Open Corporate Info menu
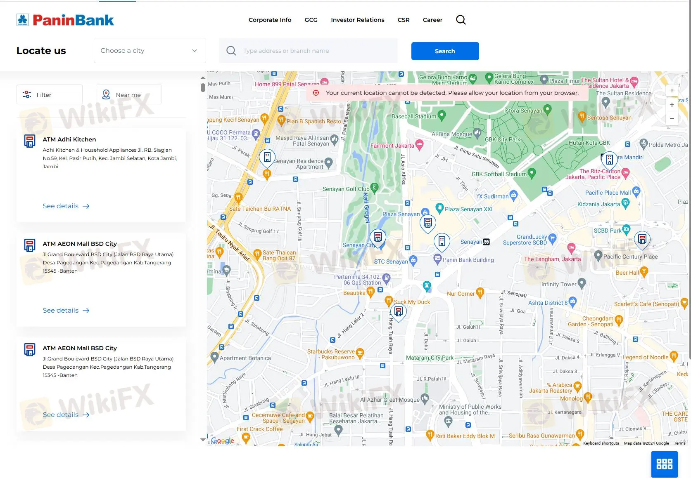 click(x=270, y=20)
